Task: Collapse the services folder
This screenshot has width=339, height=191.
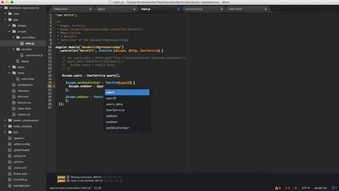Action: click(x=13, y=49)
